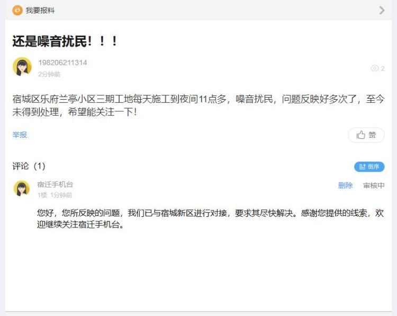Screen dimensions: 397x316
Task: Click the 审核中 status label
Action: pos(374,186)
